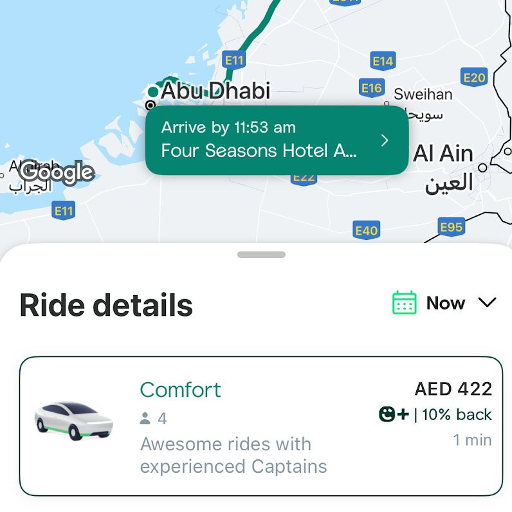512x512 pixels.
Task: Open the Now pickup time dropdown
Action: point(444,303)
